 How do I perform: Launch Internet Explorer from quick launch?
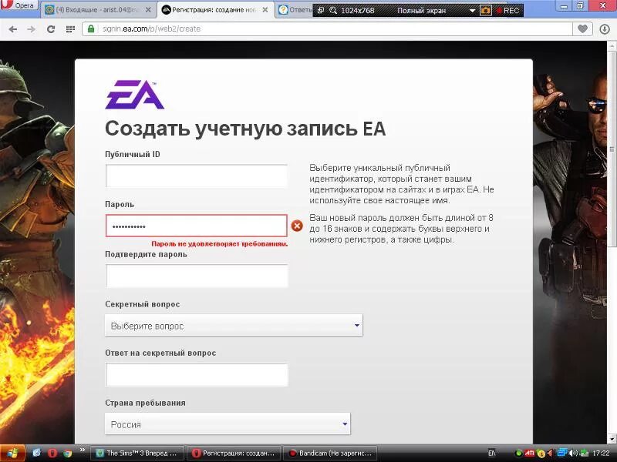[x=36, y=453]
